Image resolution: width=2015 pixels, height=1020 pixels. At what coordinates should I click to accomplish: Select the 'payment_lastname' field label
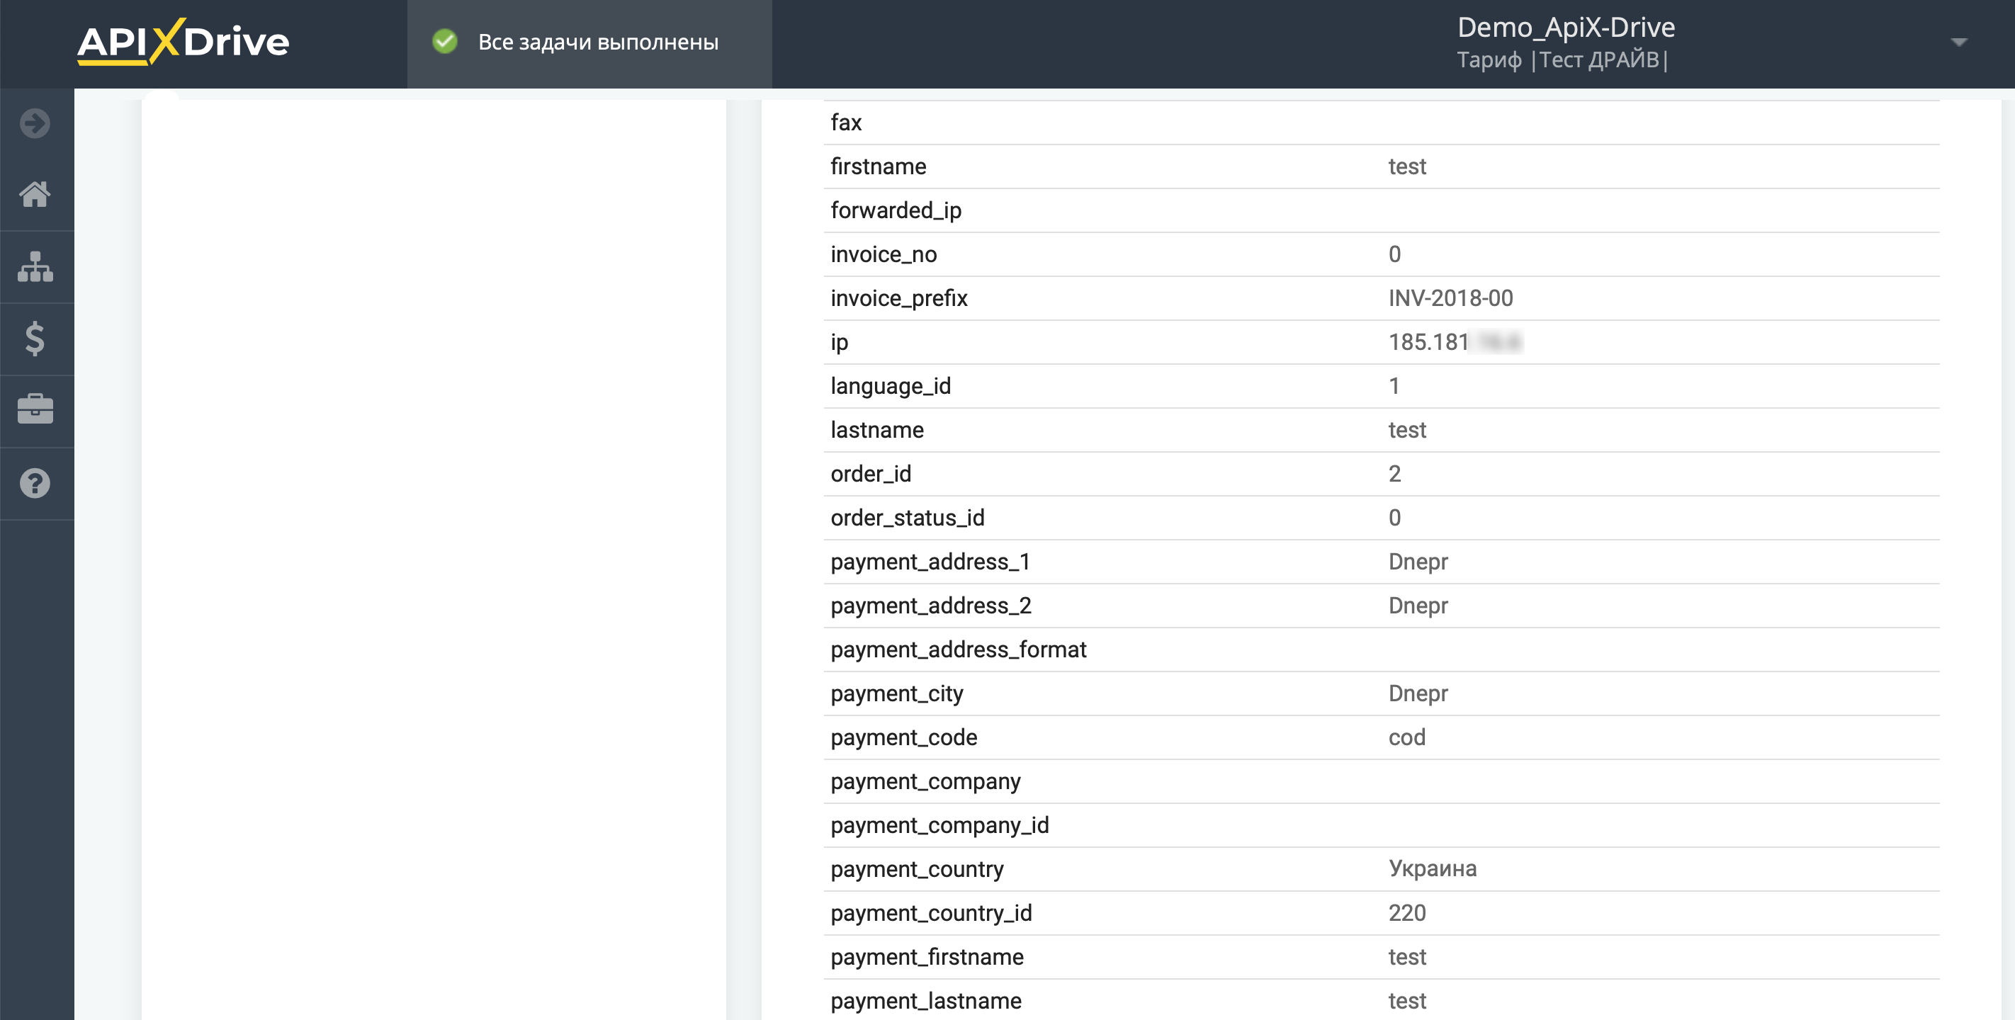tap(926, 1001)
